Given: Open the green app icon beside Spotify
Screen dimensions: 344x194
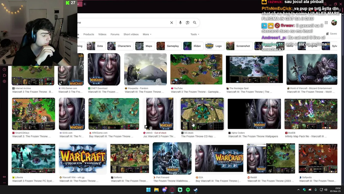Looking at the screenshot, I should (x=180, y=190).
